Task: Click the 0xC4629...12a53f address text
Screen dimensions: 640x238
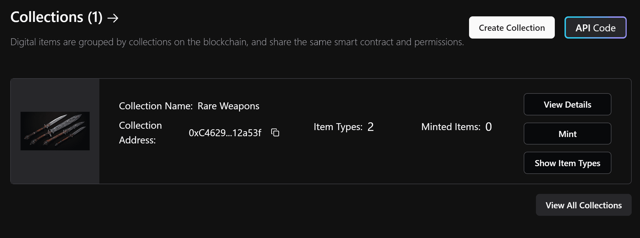Action: [225, 133]
